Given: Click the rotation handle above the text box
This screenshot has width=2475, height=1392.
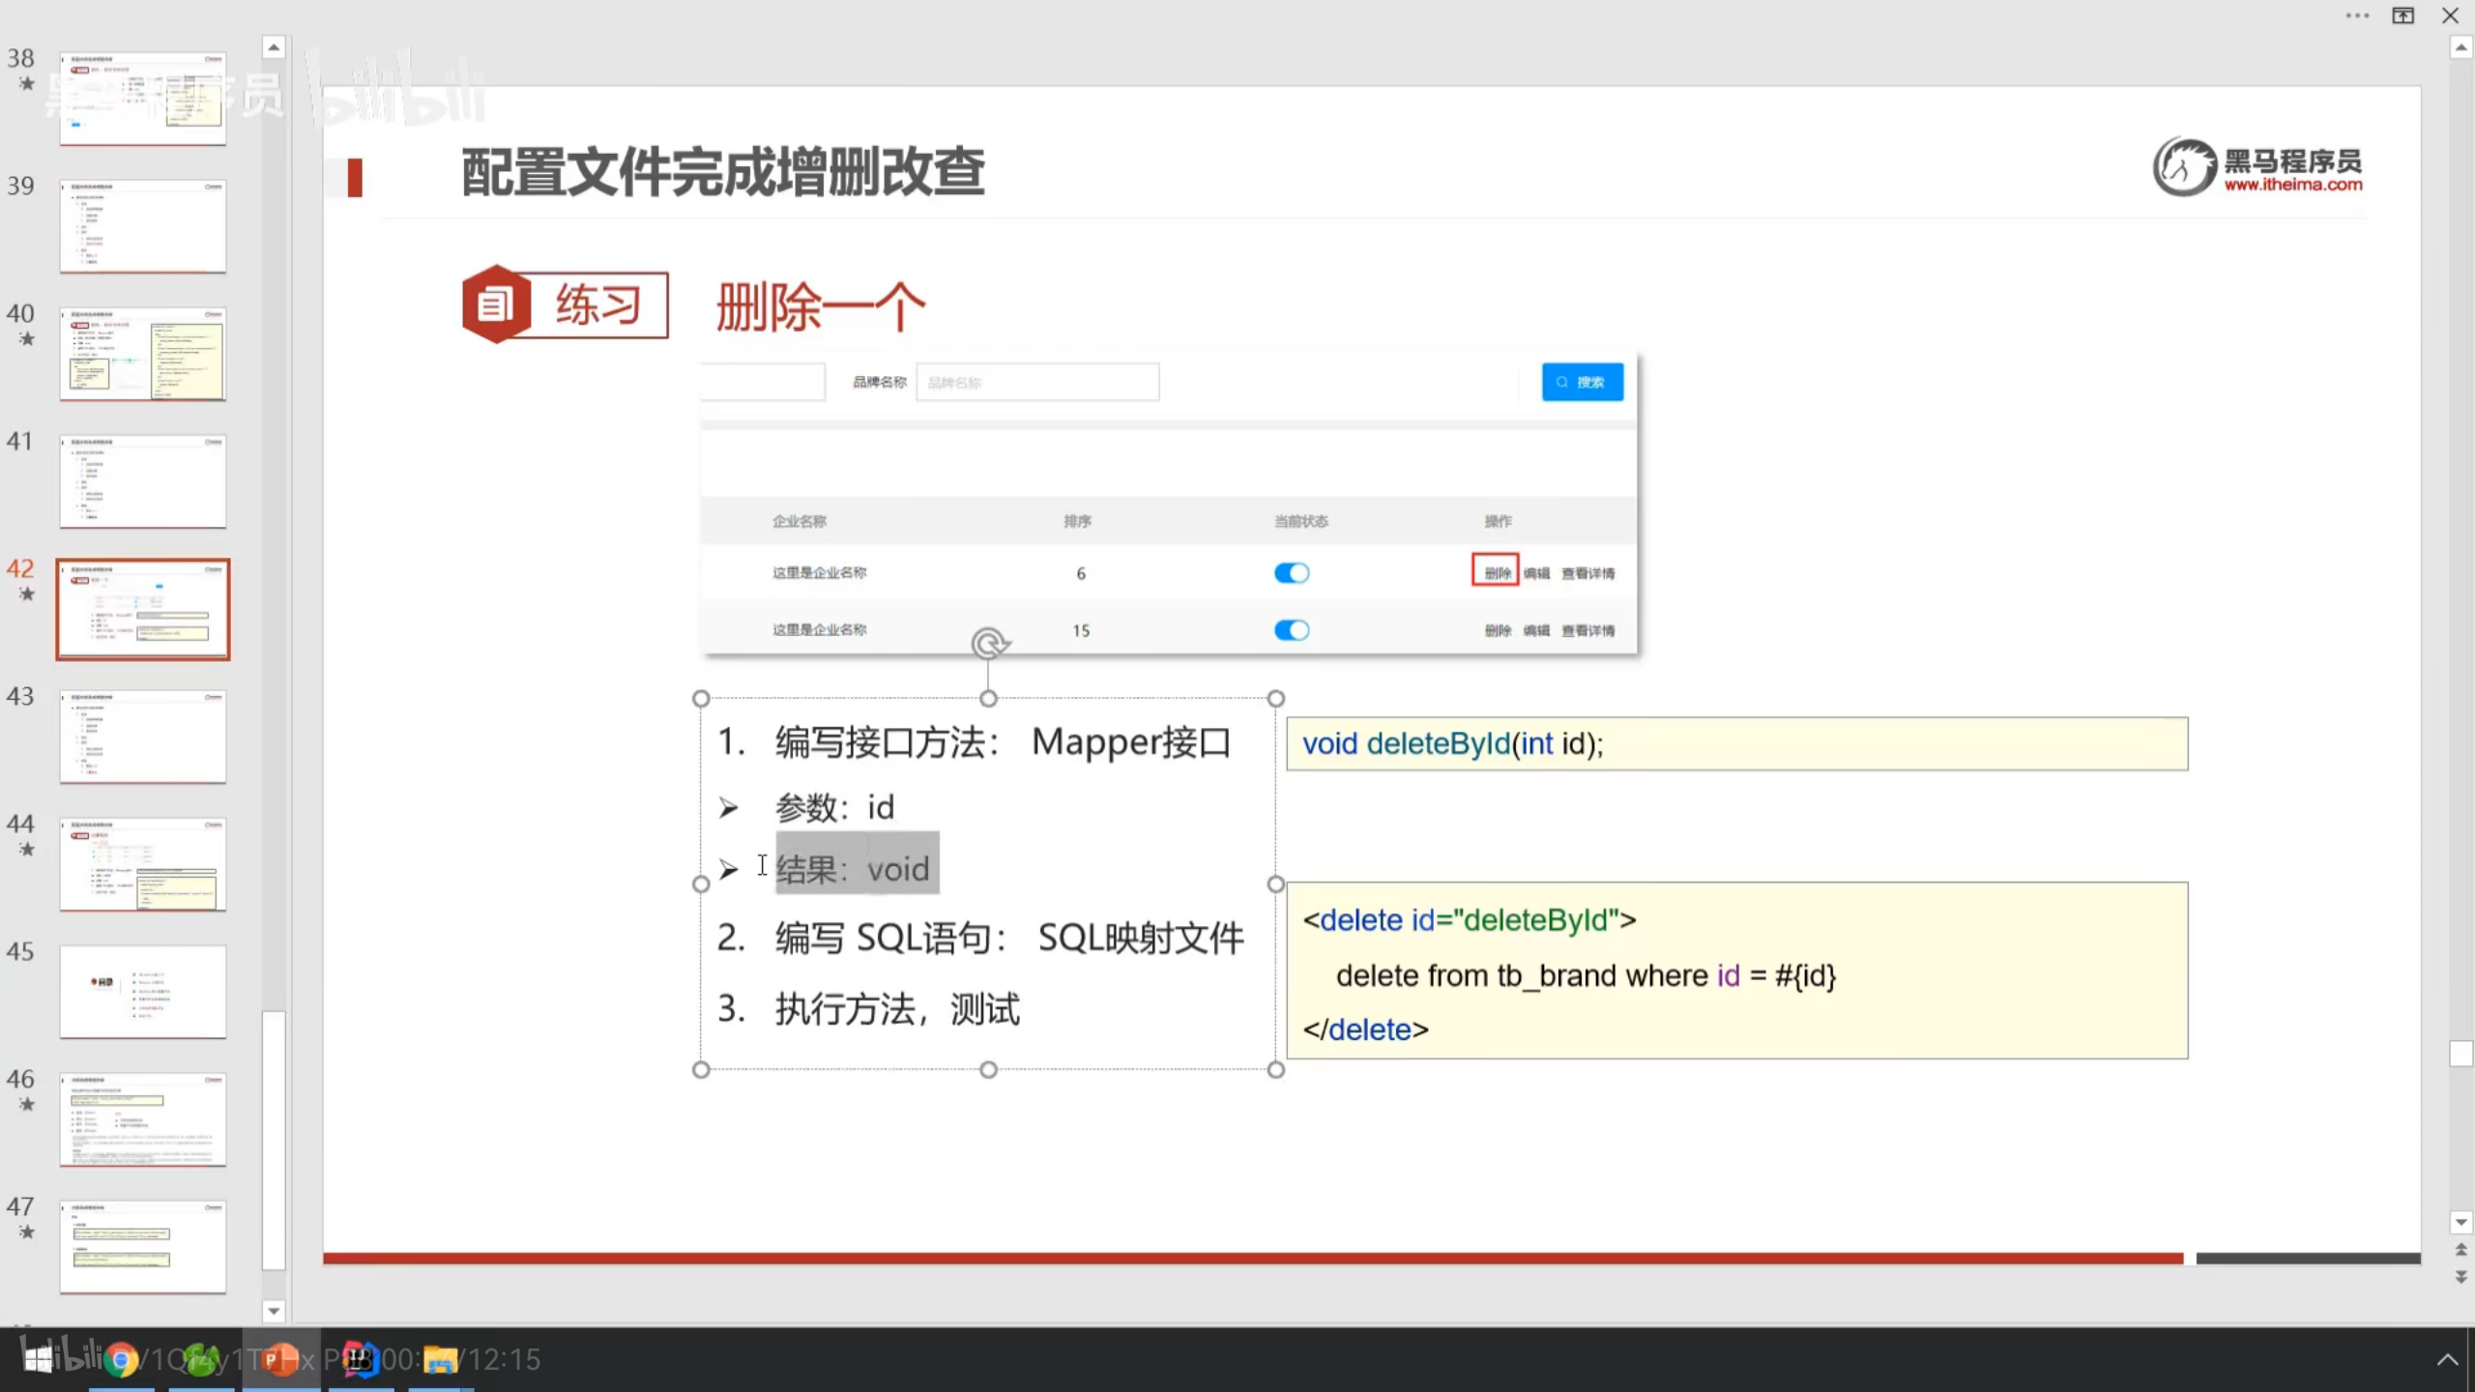Looking at the screenshot, I should click(988, 643).
